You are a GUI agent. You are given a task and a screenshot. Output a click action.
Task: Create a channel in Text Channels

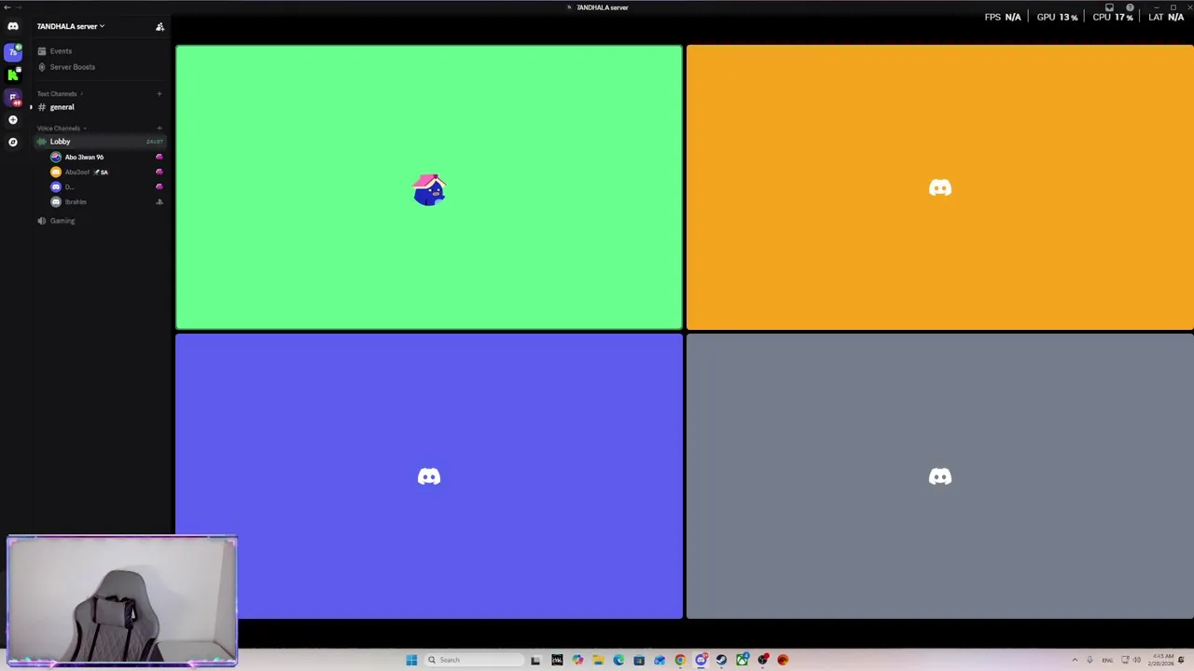pos(160,93)
